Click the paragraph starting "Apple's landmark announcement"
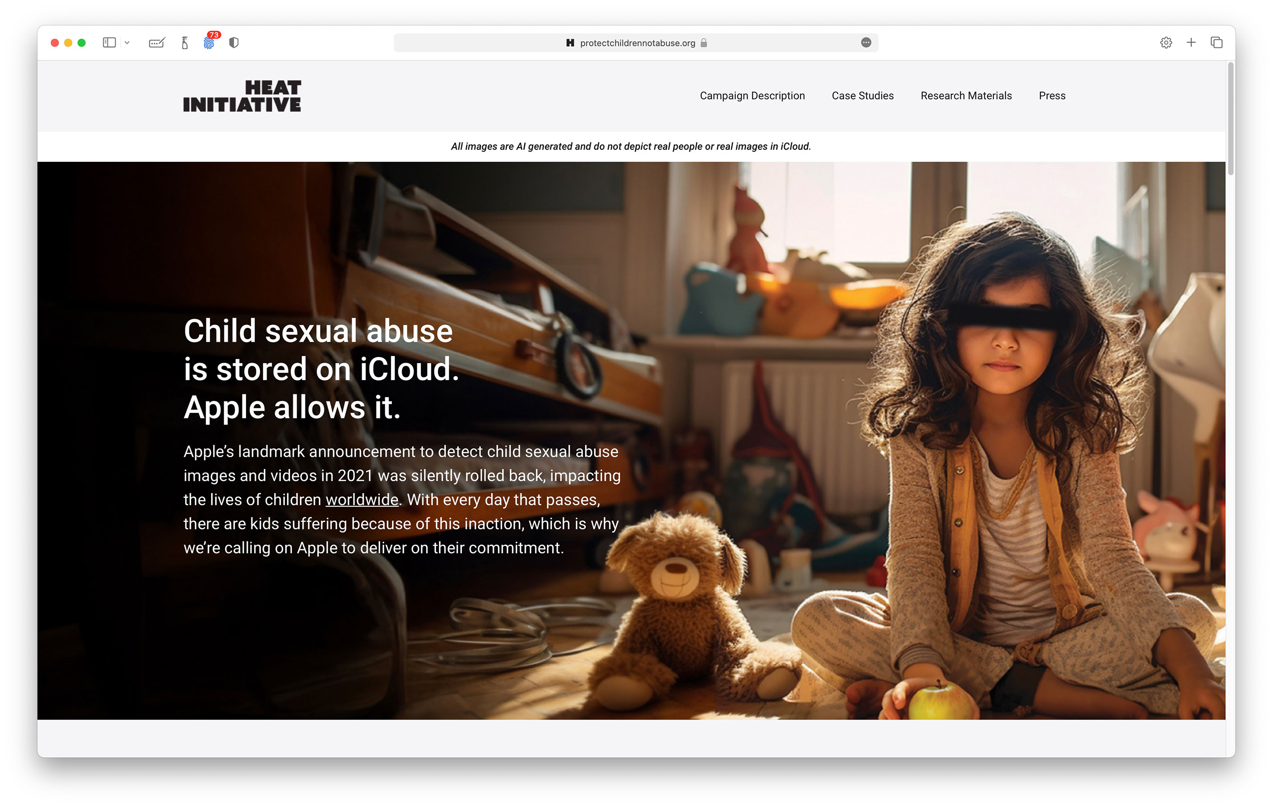Viewport: 1273px width, 807px height. [x=402, y=500]
